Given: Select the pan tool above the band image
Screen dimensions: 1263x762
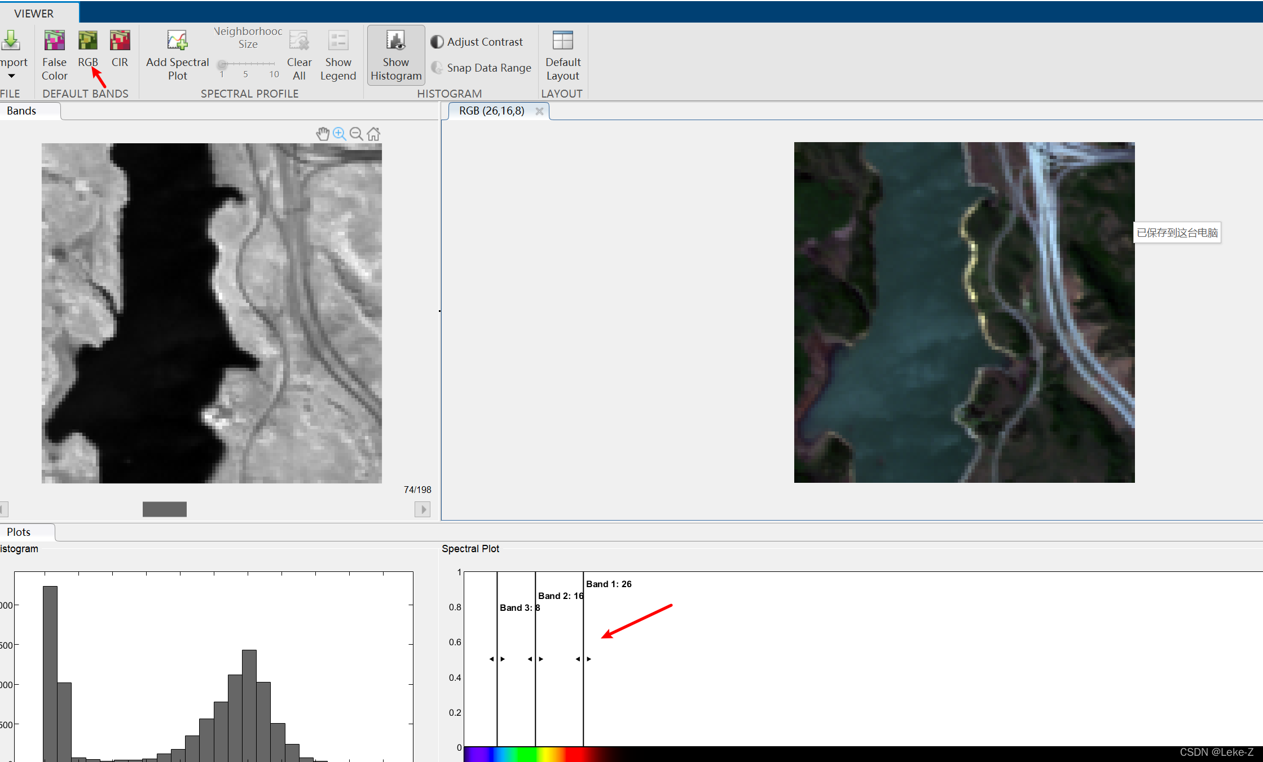Looking at the screenshot, I should (x=323, y=134).
